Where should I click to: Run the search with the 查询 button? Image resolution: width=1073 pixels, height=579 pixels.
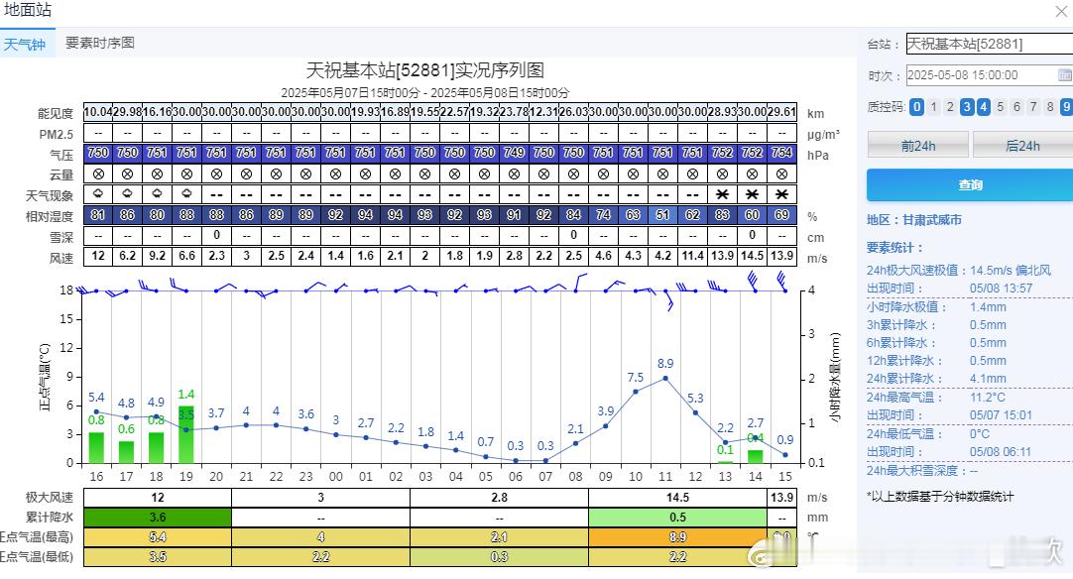[970, 184]
